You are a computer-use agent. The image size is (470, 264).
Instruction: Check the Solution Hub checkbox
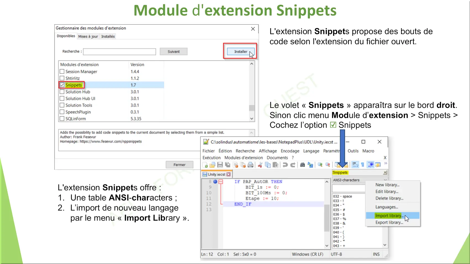tap(62, 92)
